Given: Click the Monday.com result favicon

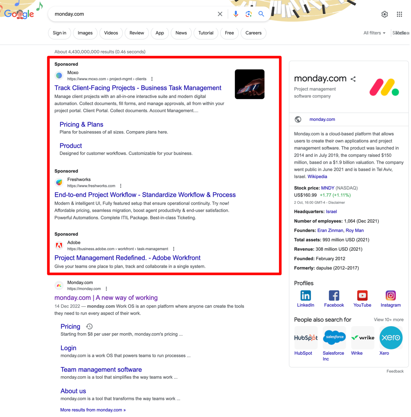Looking at the screenshot, I should click(x=59, y=286).
